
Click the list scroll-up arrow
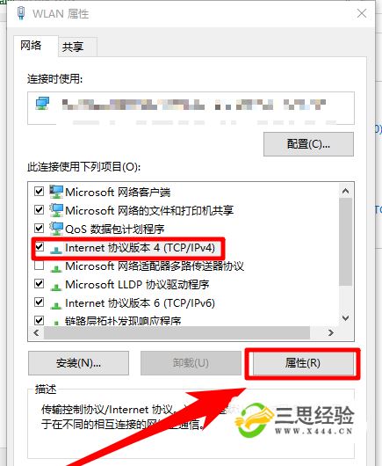click(345, 191)
